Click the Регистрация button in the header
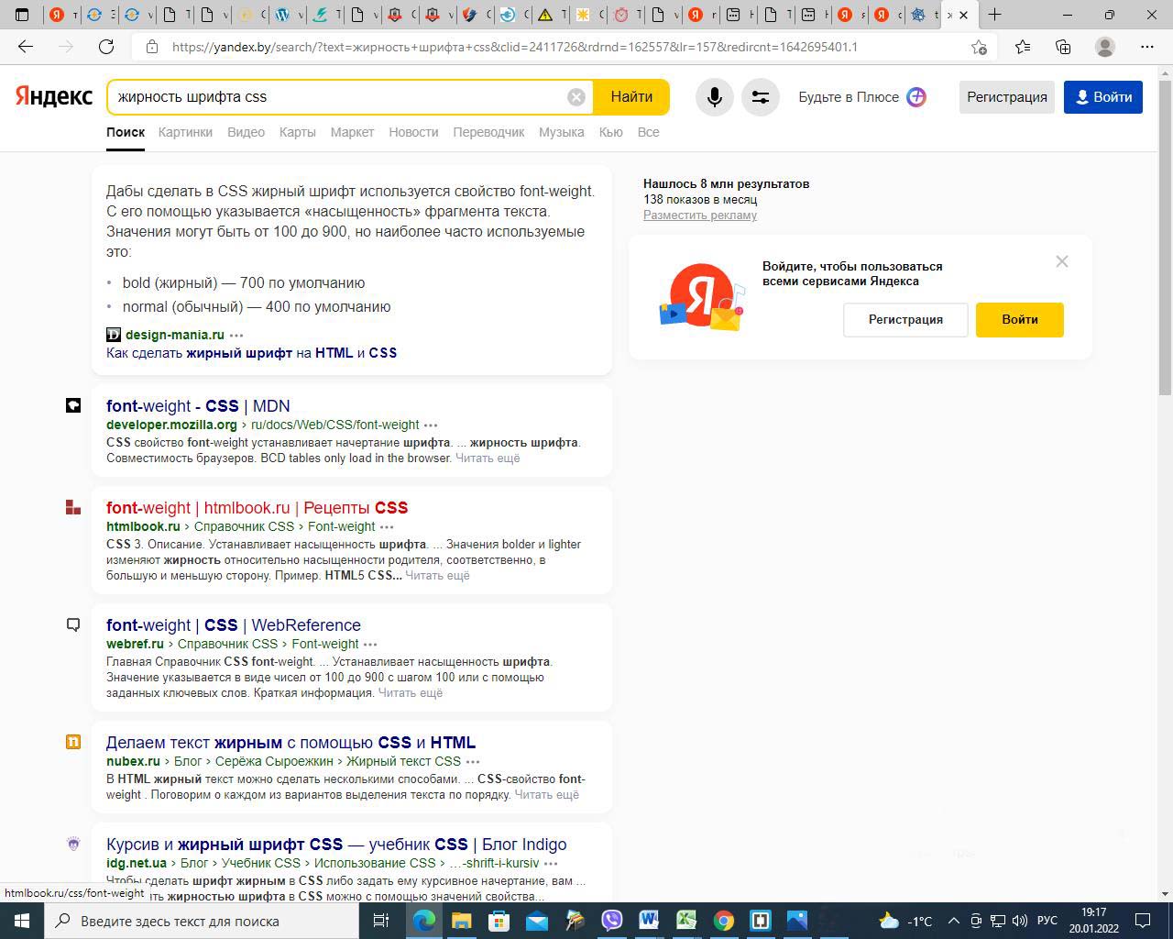This screenshot has height=939, width=1173. tap(1006, 97)
